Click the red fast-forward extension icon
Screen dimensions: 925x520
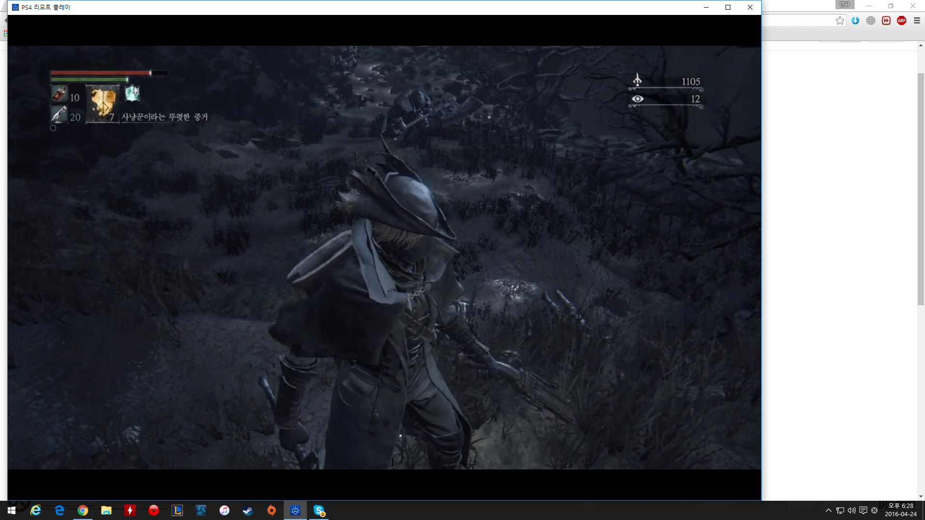pos(886,21)
